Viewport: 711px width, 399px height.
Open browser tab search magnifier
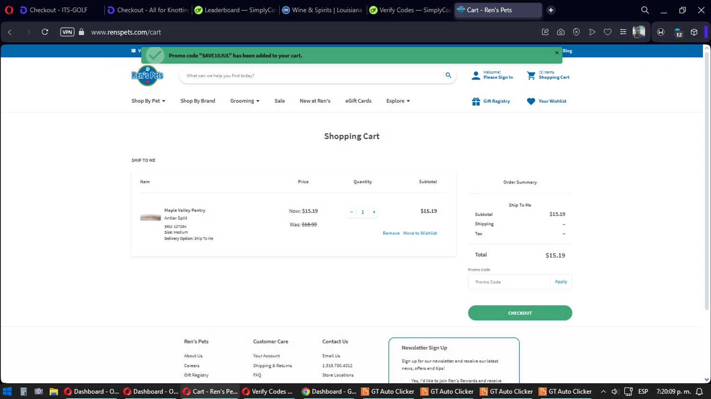click(x=645, y=10)
